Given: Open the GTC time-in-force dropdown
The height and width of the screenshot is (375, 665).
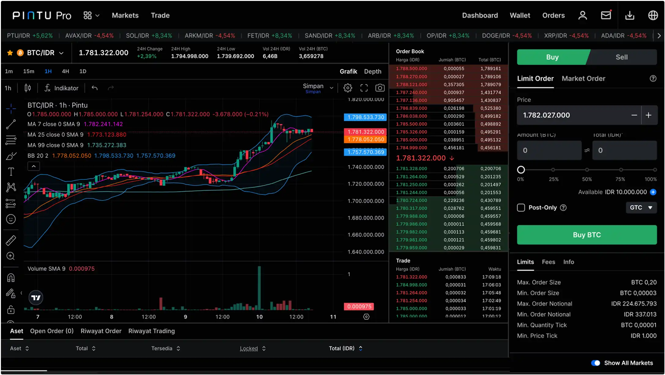Looking at the screenshot, I should (641, 208).
